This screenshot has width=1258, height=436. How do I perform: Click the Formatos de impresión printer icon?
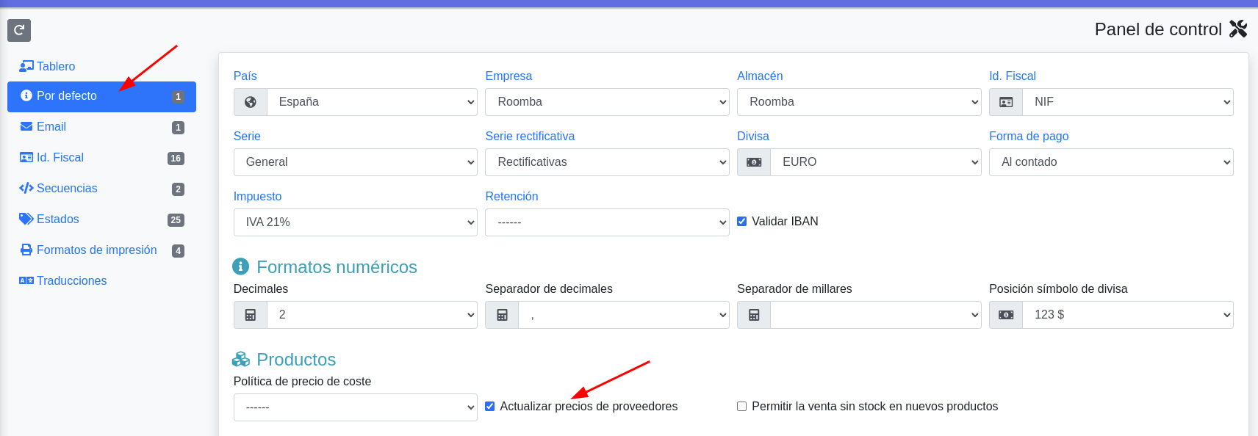[x=26, y=250]
